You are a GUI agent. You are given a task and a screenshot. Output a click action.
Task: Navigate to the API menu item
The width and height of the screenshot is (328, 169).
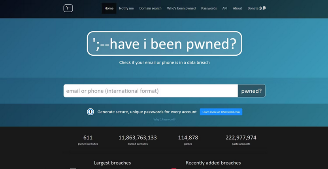click(224, 8)
